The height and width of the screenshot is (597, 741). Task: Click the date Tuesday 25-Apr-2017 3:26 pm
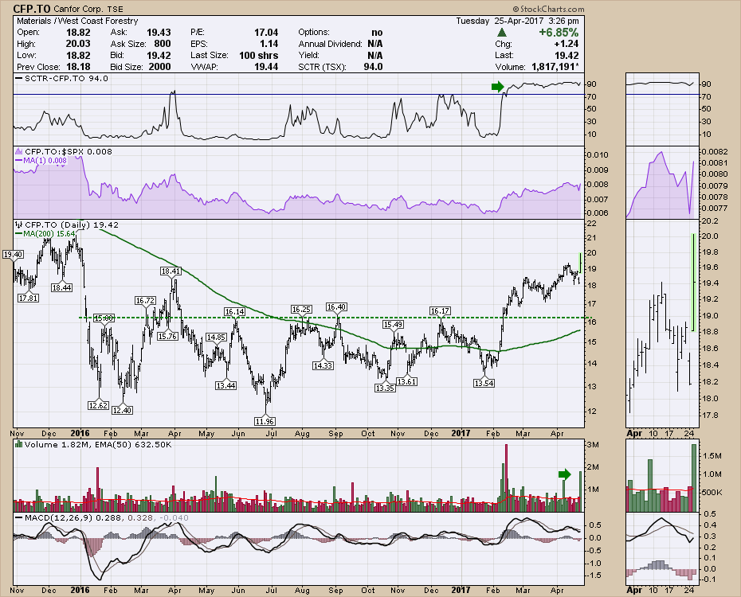(517, 21)
